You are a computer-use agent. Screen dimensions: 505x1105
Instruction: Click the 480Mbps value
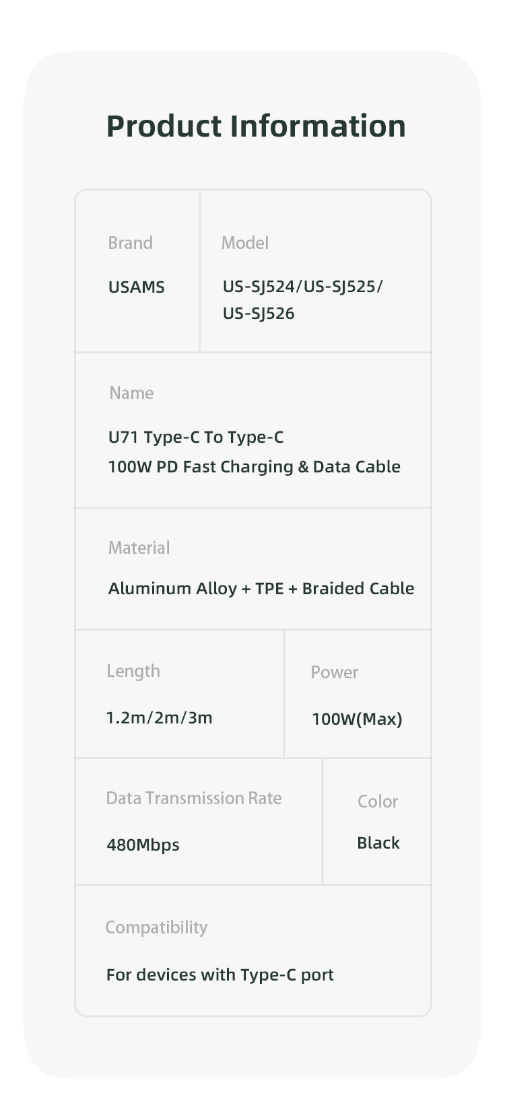coord(143,845)
